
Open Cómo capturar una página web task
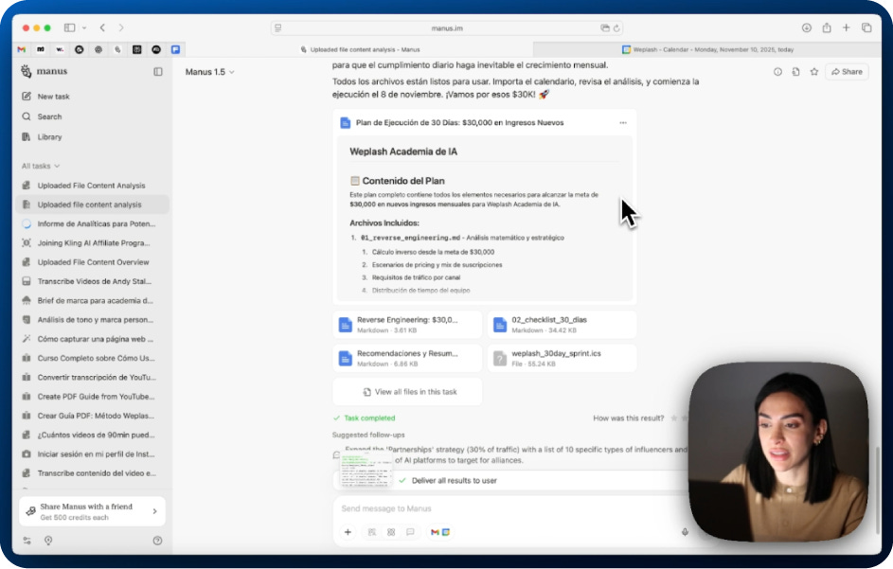[x=92, y=339]
